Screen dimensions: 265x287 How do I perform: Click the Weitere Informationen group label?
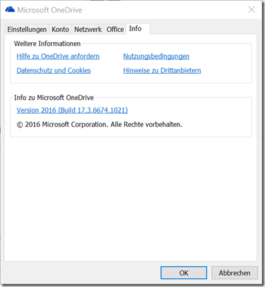(47, 43)
